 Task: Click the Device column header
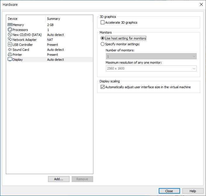pos(13,19)
